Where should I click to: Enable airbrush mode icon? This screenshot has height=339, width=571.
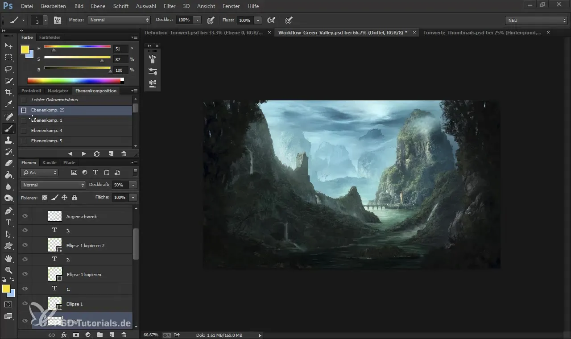[271, 20]
